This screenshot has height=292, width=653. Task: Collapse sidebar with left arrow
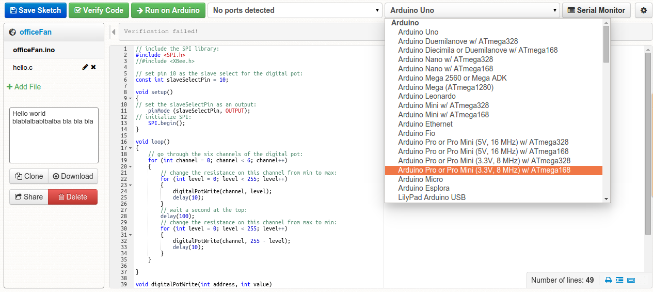coord(113,32)
